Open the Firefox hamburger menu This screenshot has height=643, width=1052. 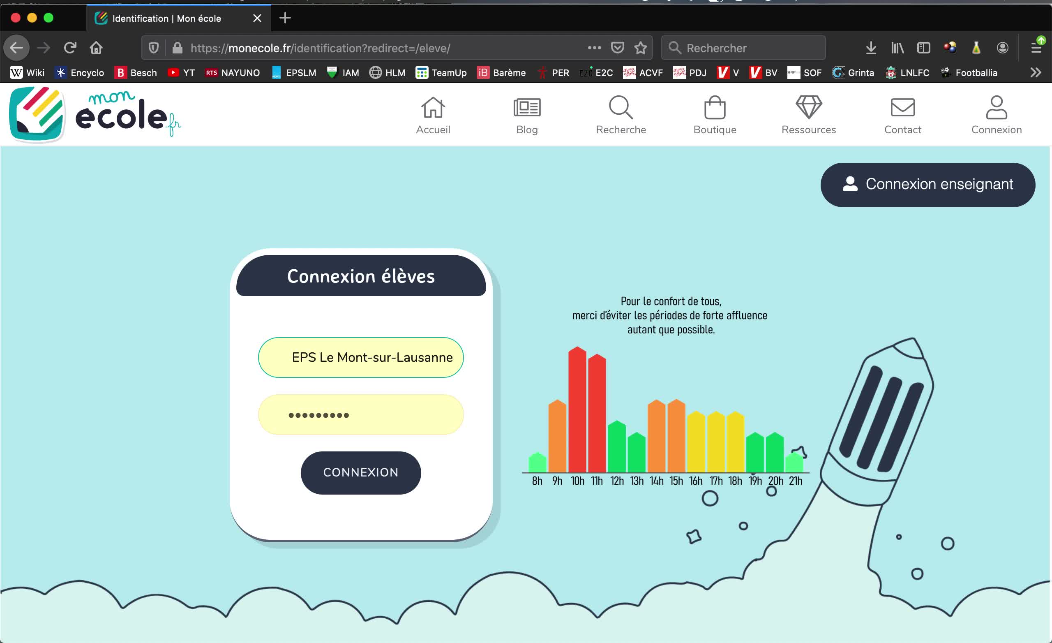(1036, 48)
